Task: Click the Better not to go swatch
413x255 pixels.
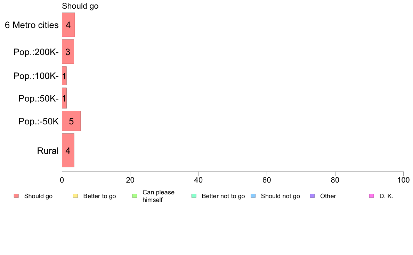Action: (194, 196)
